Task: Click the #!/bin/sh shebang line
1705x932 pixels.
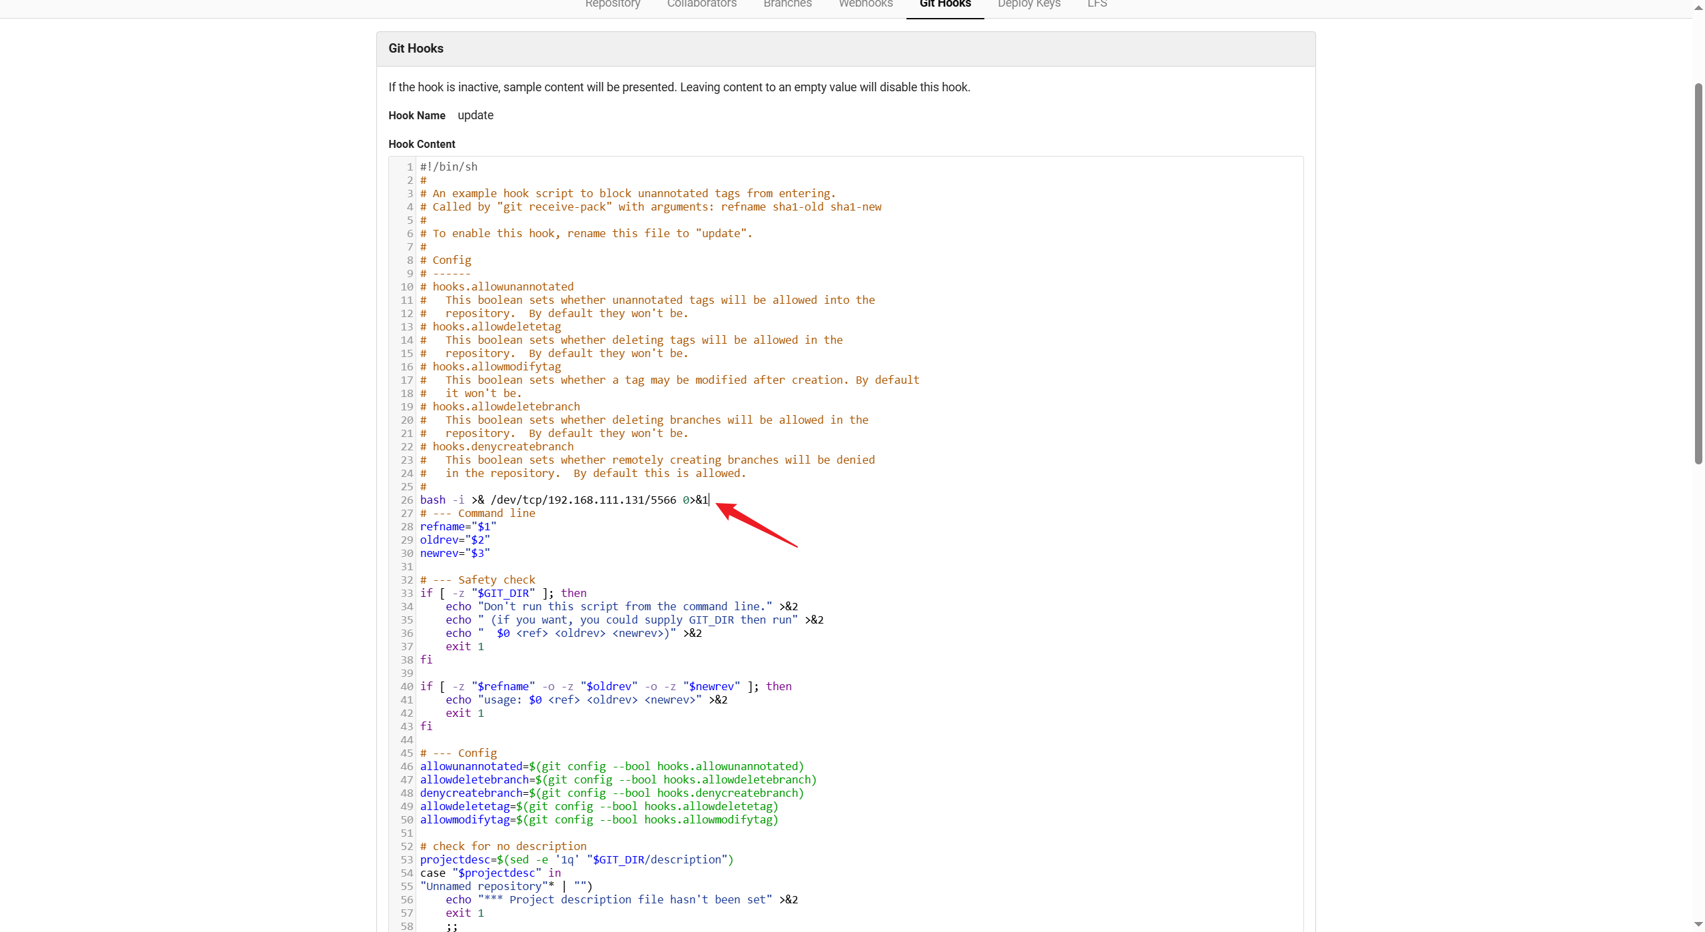Action: (x=448, y=167)
